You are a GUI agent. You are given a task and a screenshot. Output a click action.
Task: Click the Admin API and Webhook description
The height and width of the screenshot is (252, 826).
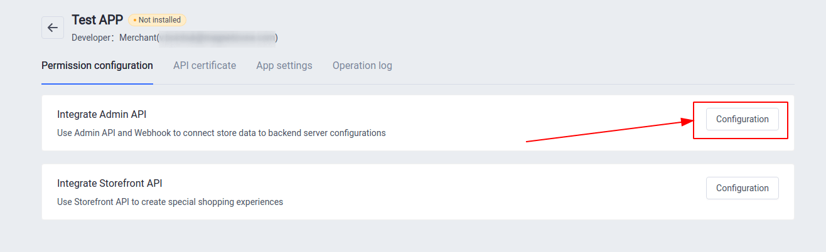pos(221,133)
